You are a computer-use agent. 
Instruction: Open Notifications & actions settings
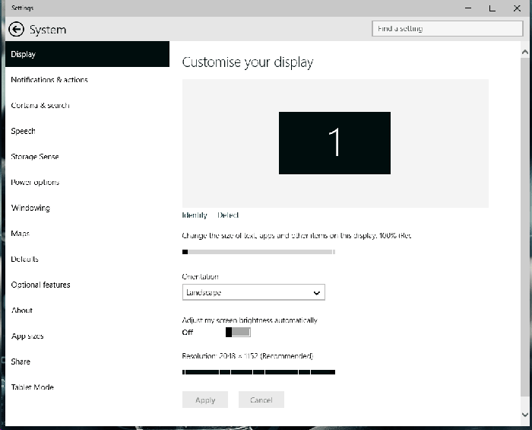coord(49,80)
